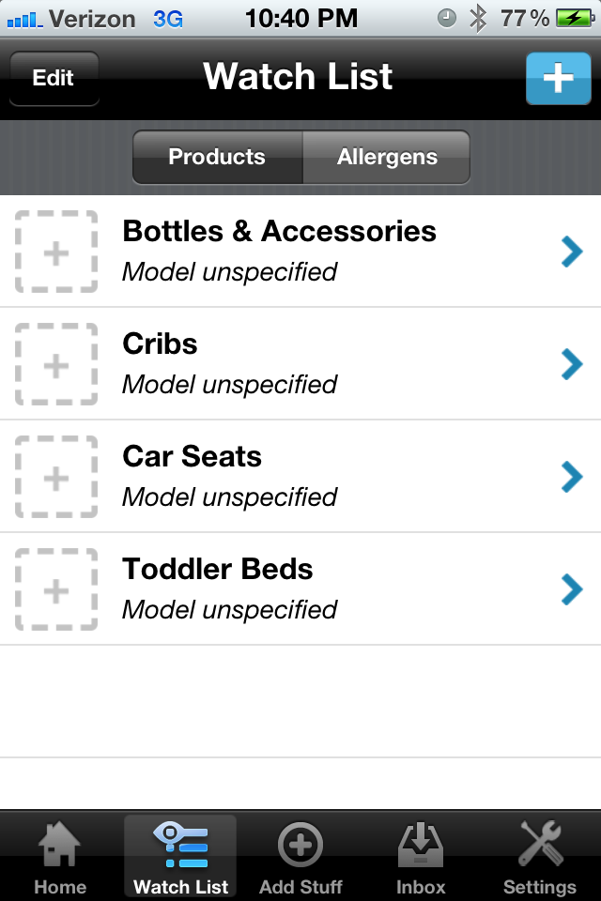Expand Bottles & Accessories details chevron
The image size is (601, 901).
pyautogui.click(x=571, y=252)
